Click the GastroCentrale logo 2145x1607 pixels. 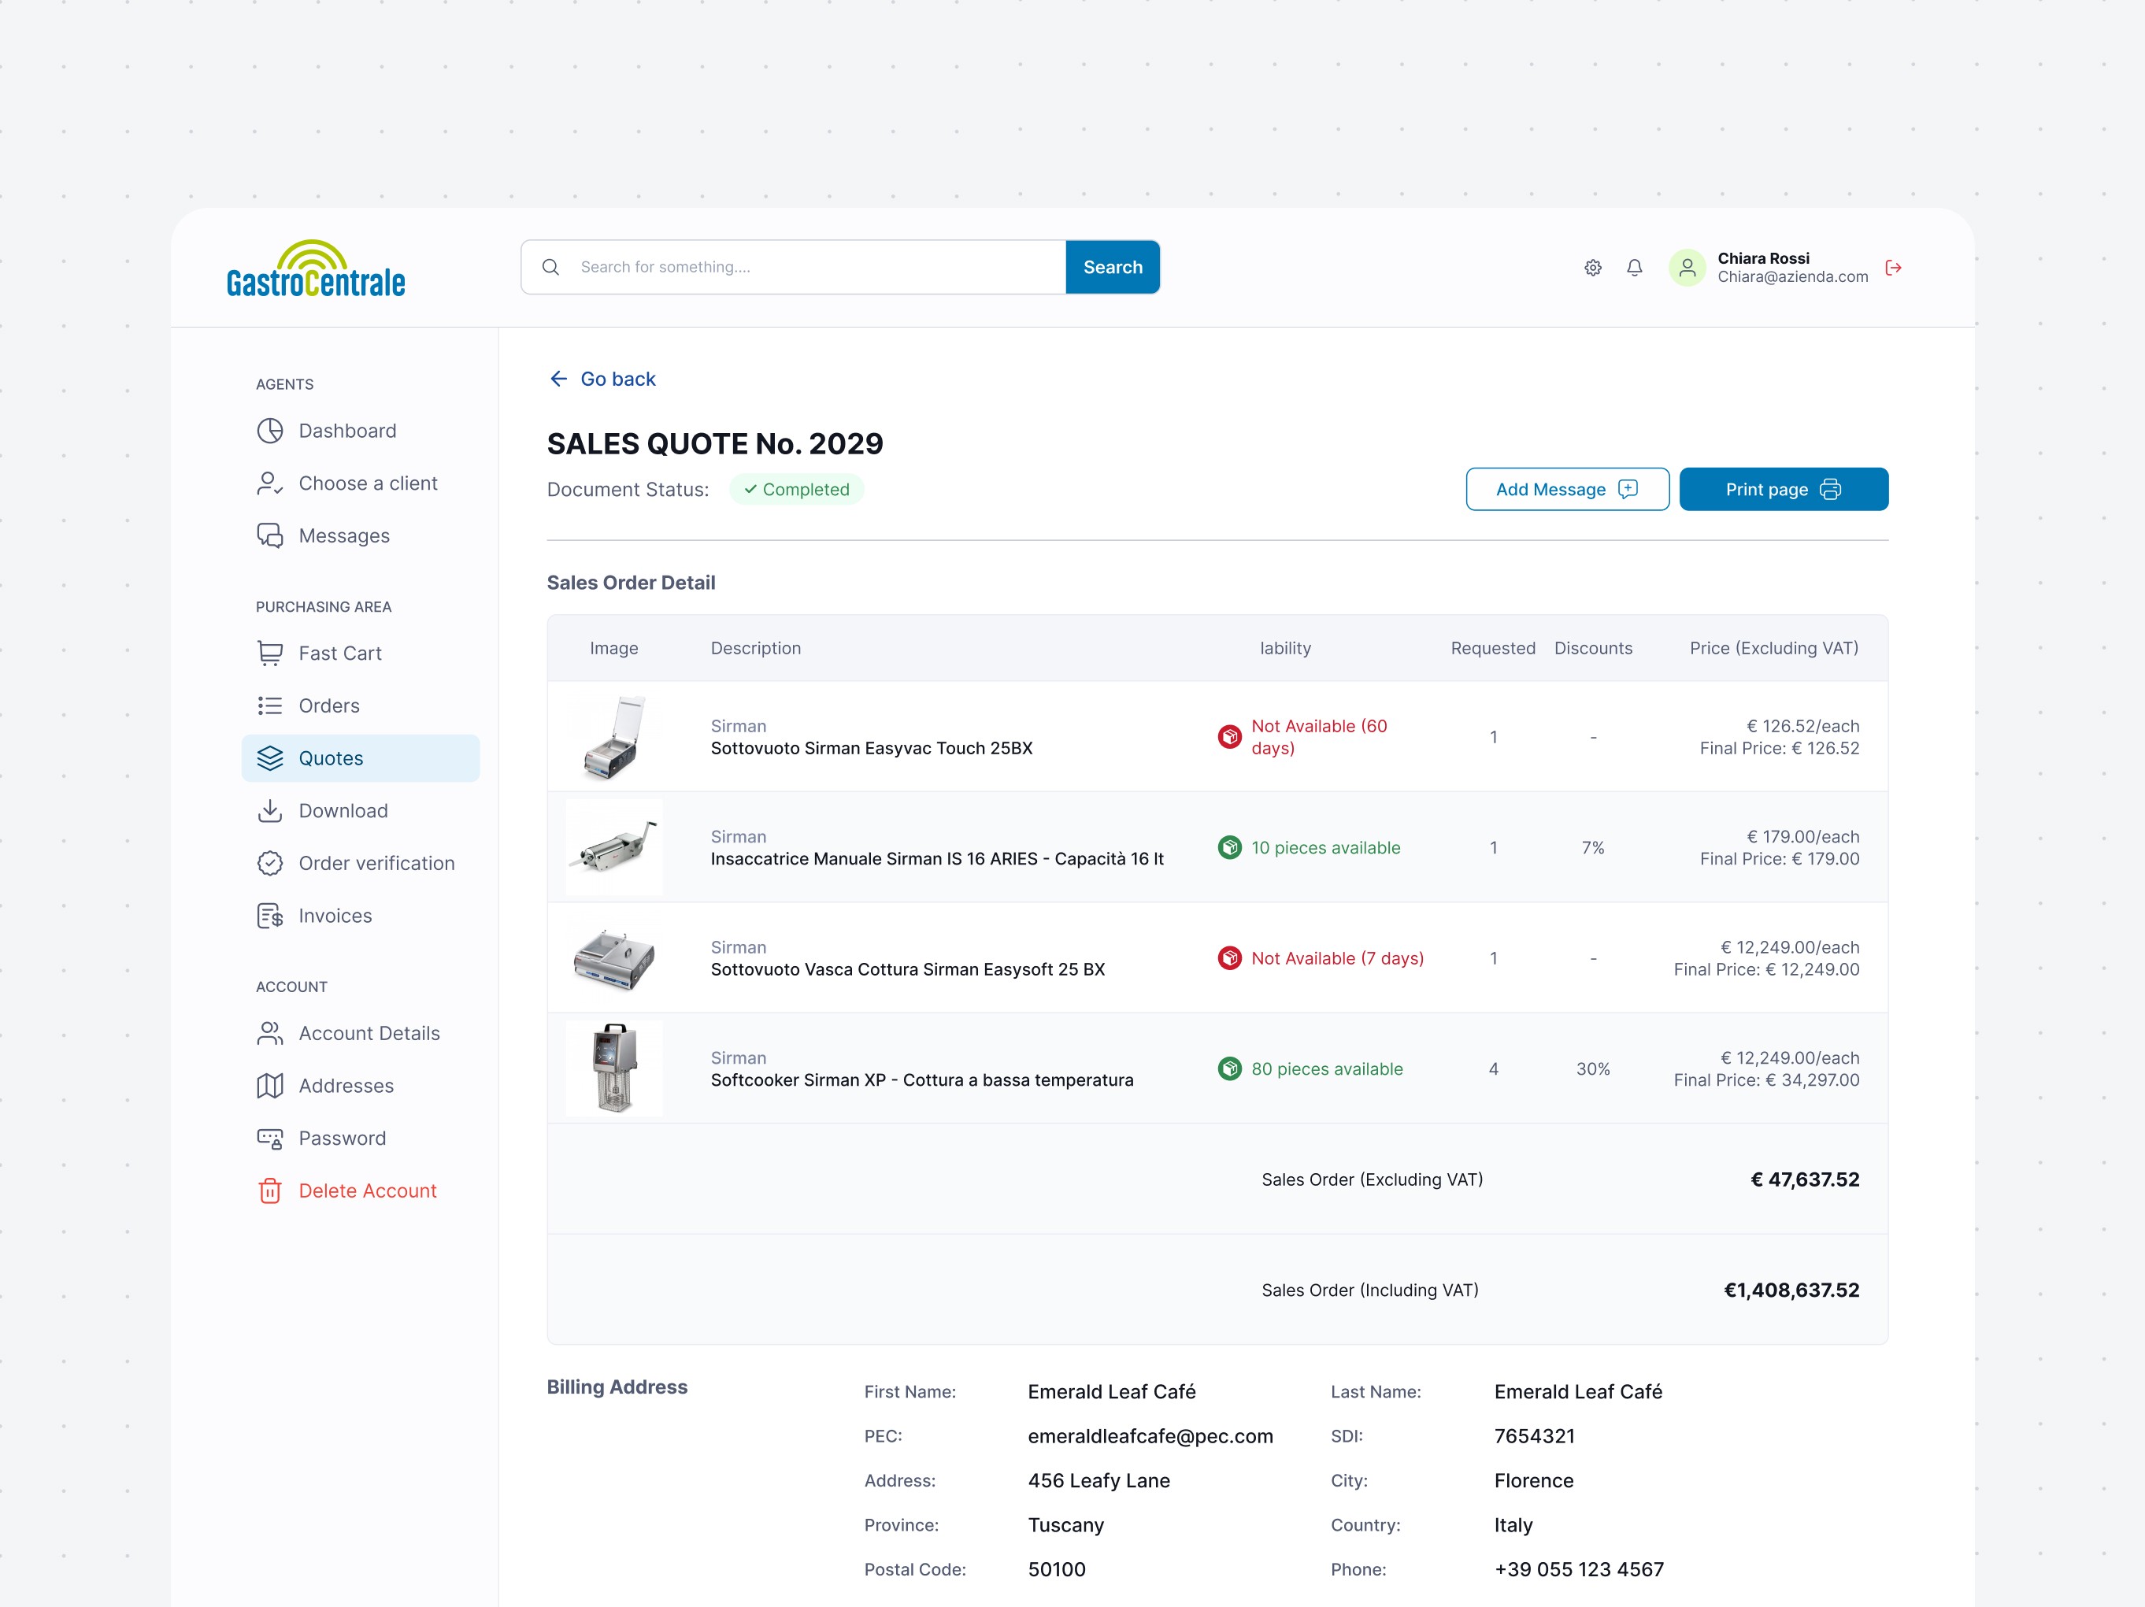316,268
